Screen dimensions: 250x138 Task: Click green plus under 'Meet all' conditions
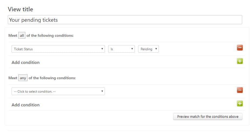240,61
